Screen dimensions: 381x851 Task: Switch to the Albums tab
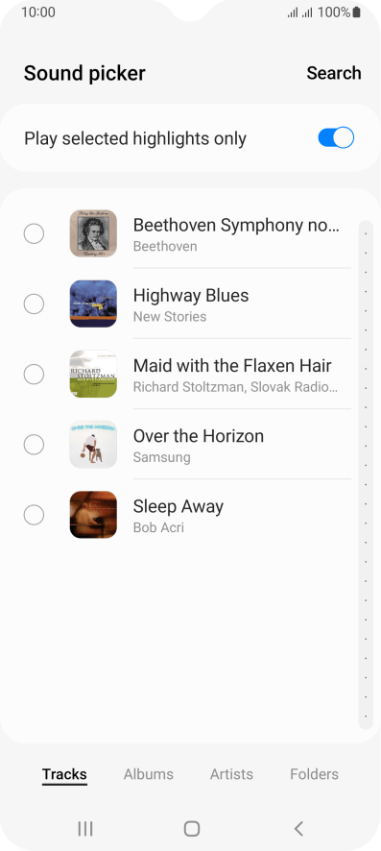[149, 774]
